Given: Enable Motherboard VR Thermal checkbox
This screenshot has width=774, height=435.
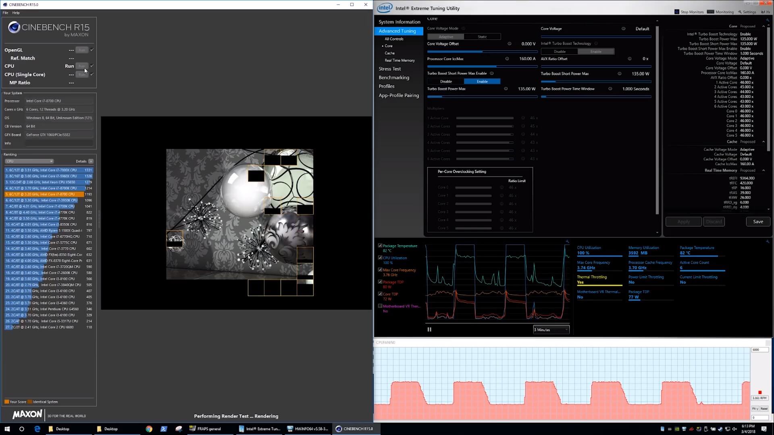Looking at the screenshot, I should click(x=380, y=306).
